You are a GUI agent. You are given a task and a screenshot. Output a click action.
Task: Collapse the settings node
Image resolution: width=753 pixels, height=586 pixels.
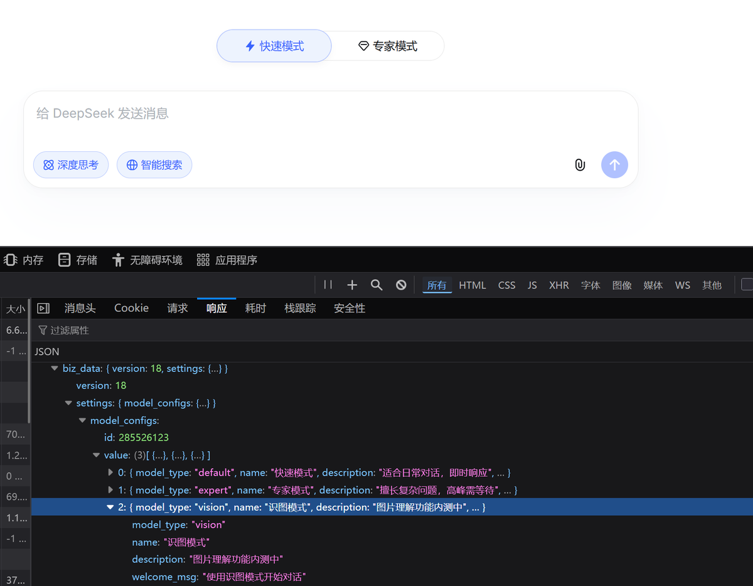click(x=68, y=403)
